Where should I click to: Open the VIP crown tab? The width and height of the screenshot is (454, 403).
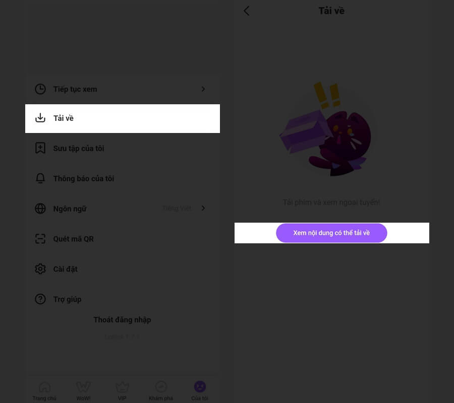click(122, 391)
